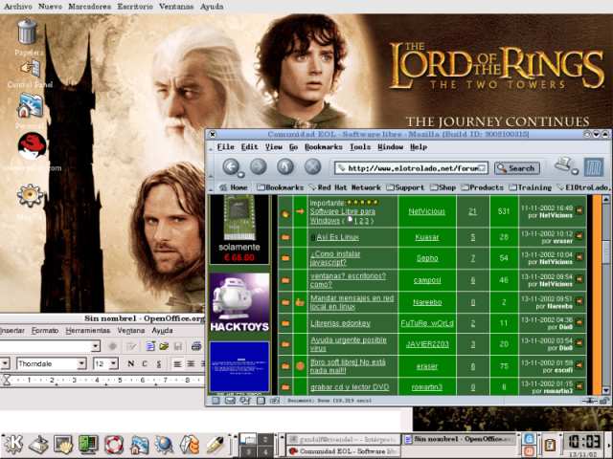Click the KDE K menu launcher
This screenshot has width=613, height=459.
(12, 444)
